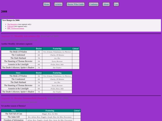
Task: Open the Log page button
Action: click(116, 4)
